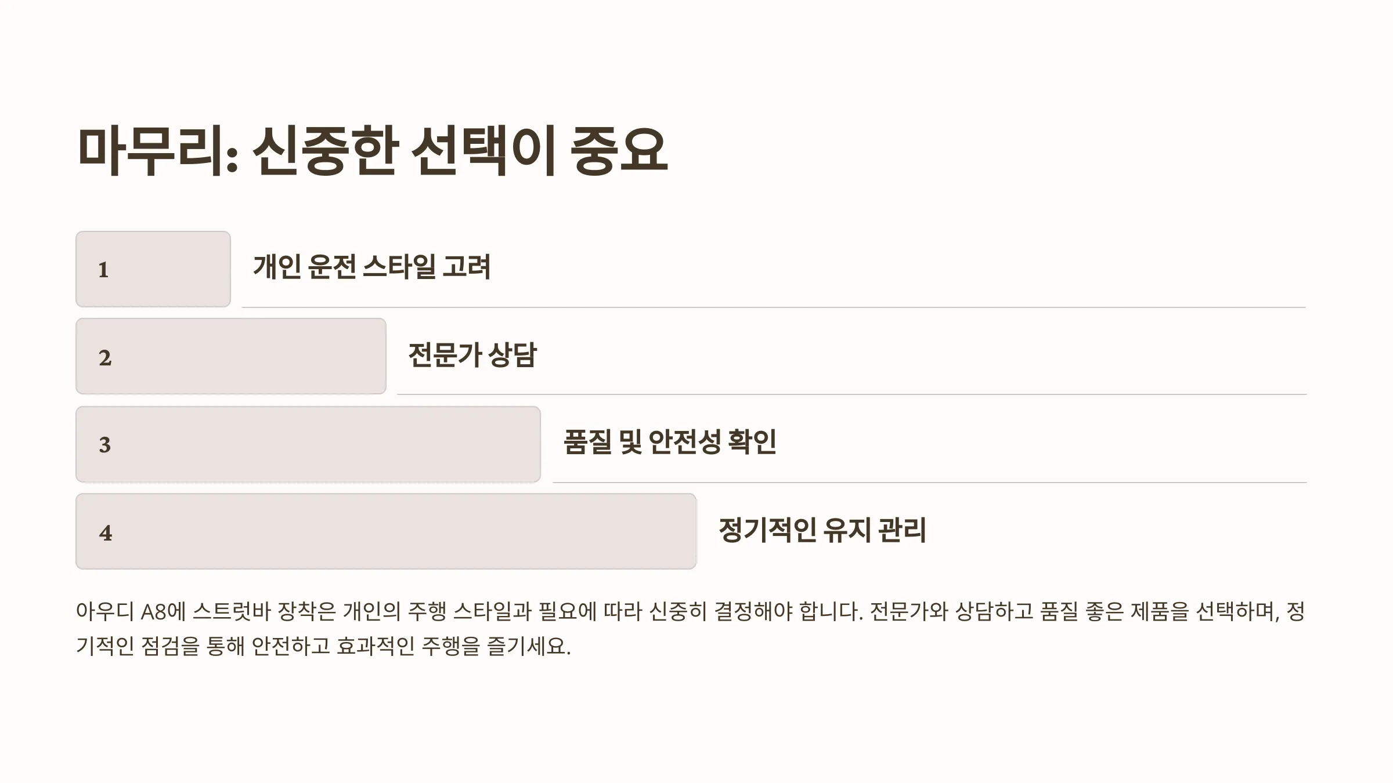Click the divider line under 개인 운전 스타일 고려

(x=774, y=307)
